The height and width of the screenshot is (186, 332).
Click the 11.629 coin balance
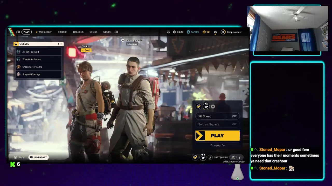(178, 32)
